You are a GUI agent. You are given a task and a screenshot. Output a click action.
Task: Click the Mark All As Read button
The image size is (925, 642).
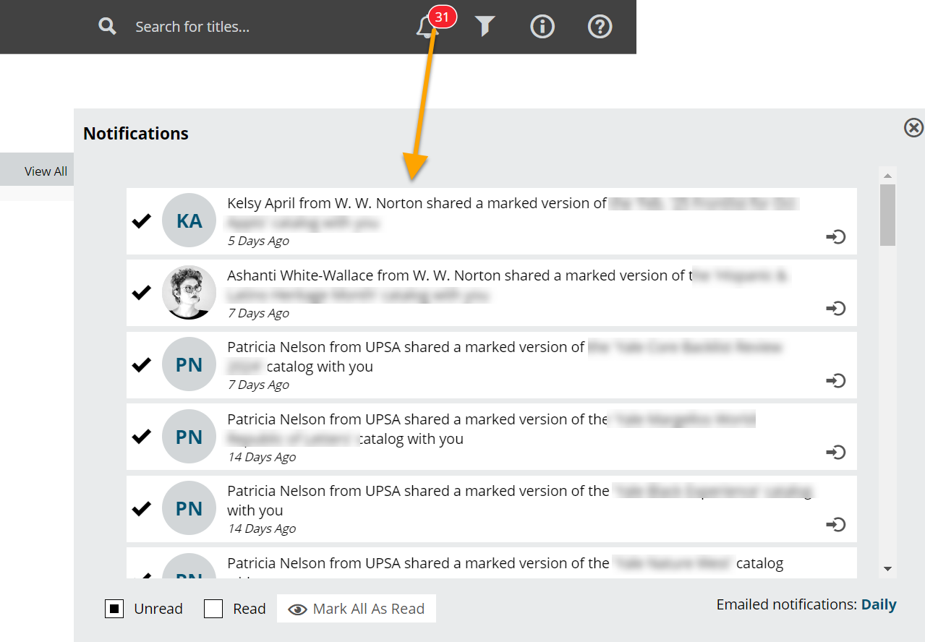click(357, 609)
